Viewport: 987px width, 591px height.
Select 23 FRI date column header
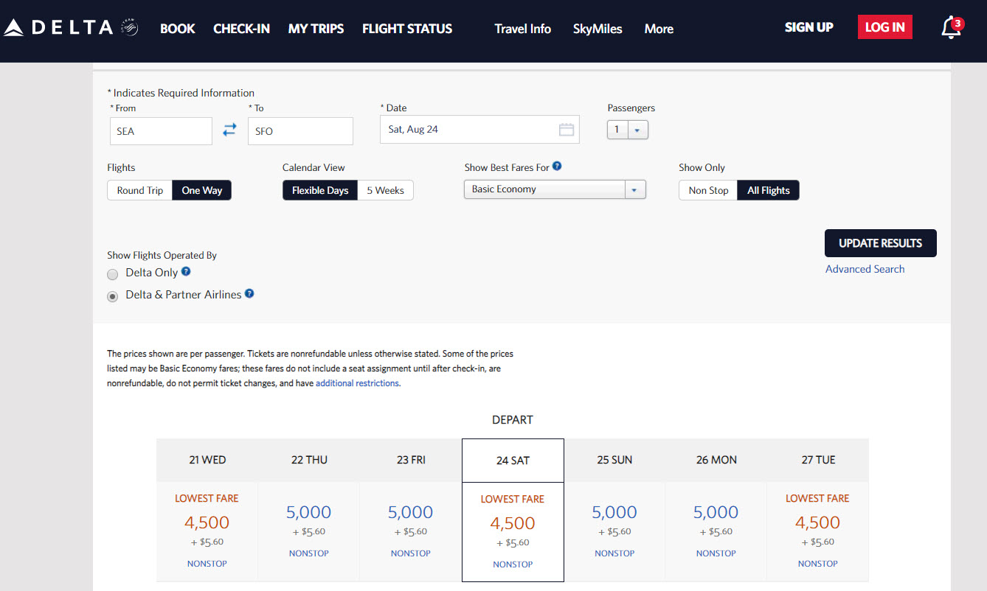411,460
